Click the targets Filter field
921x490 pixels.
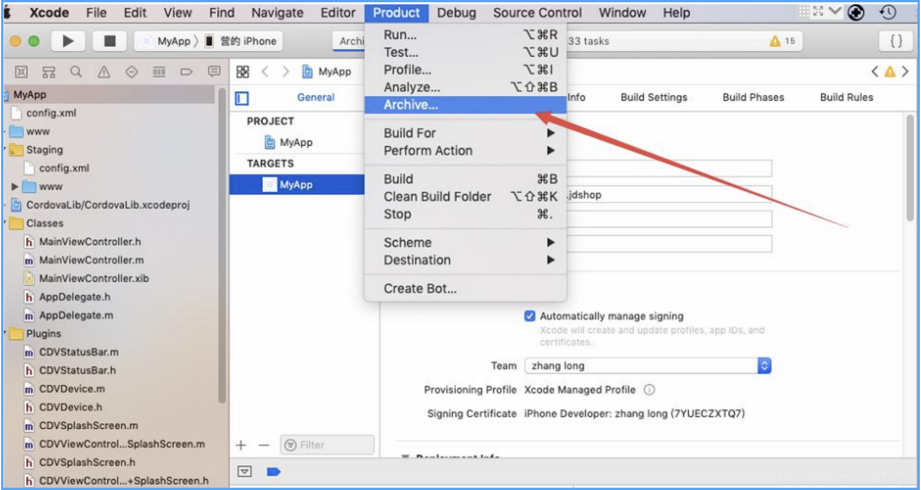(x=327, y=445)
